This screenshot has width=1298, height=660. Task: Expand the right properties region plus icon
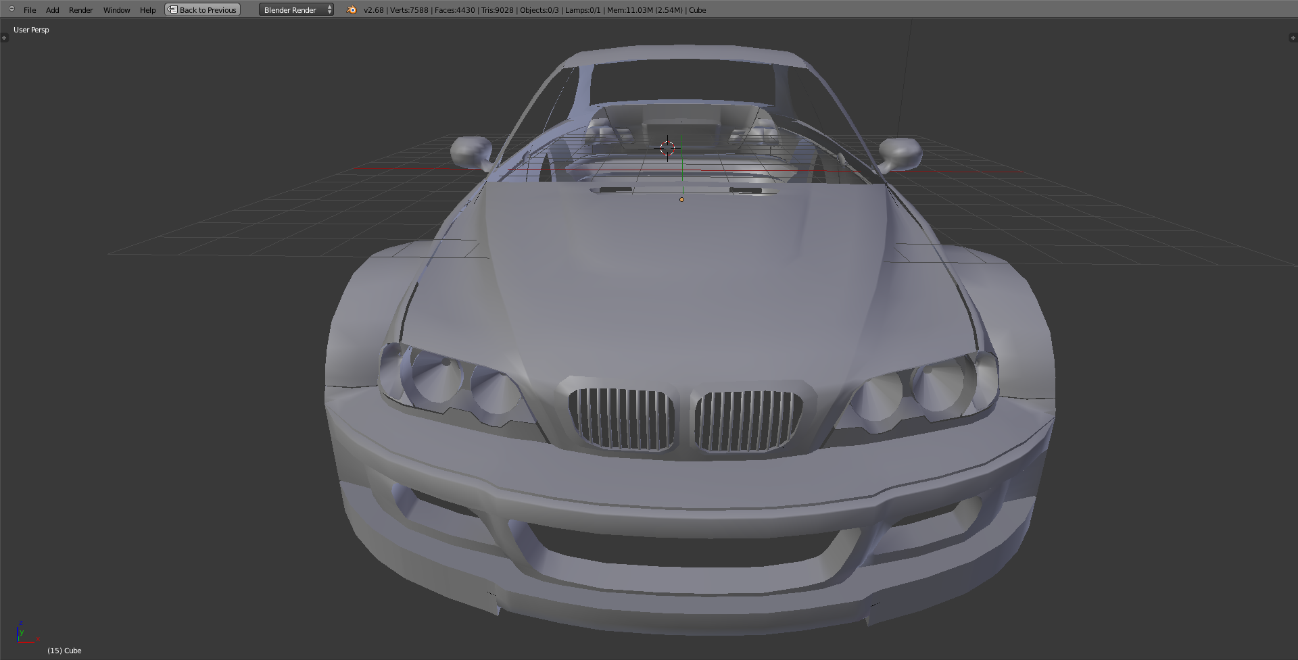pyautogui.click(x=1293, y=38)
